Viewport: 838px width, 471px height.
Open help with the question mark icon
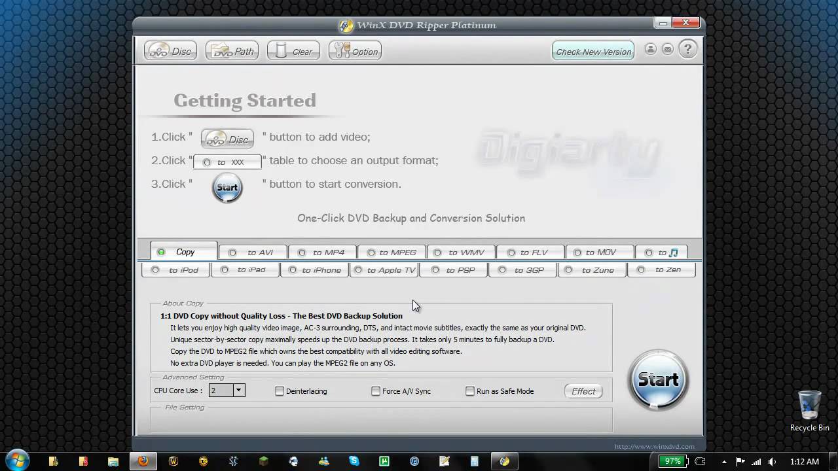[687, 49]
